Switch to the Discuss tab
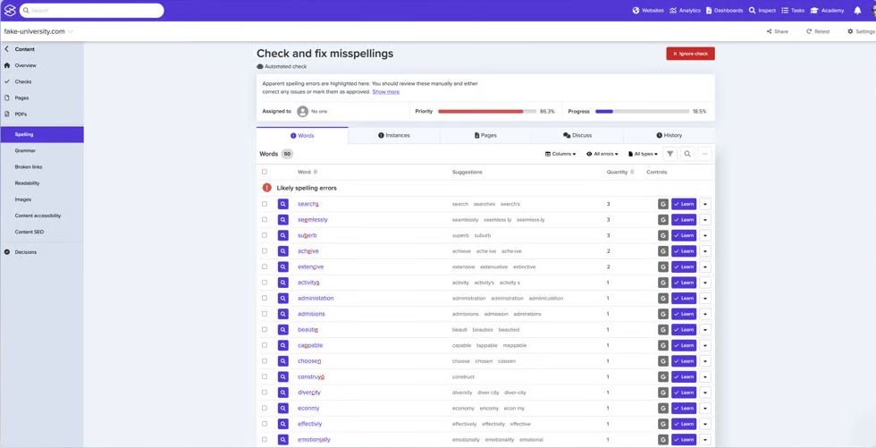Screen dimensions: 876x448 click(577, 135)
